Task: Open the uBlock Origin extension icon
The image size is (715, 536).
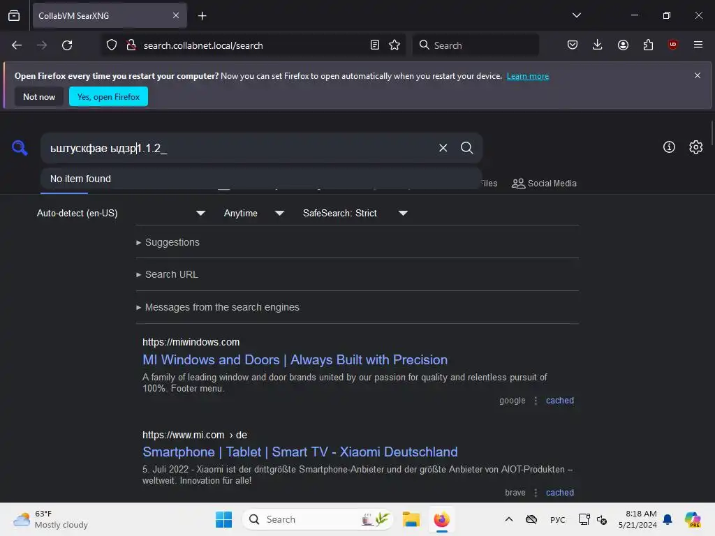Action: coord(673,45)
